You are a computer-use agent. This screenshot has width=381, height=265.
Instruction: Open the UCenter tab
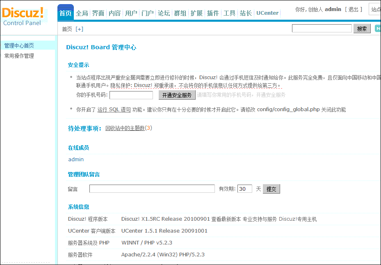coord(267,13)
